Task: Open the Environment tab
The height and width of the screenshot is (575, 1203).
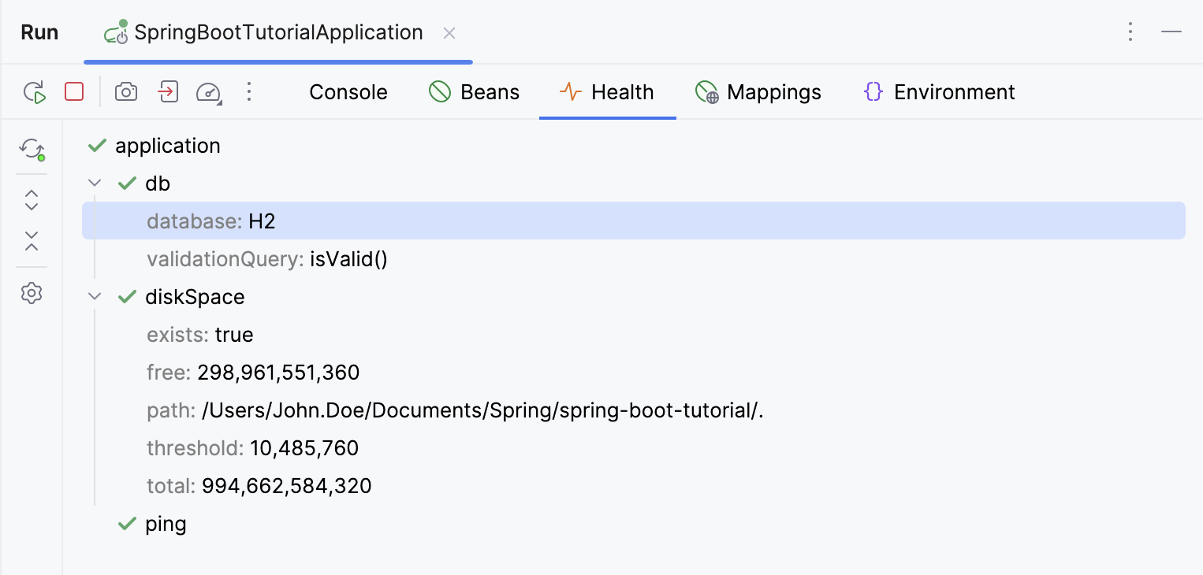Action: pos(938,92)
